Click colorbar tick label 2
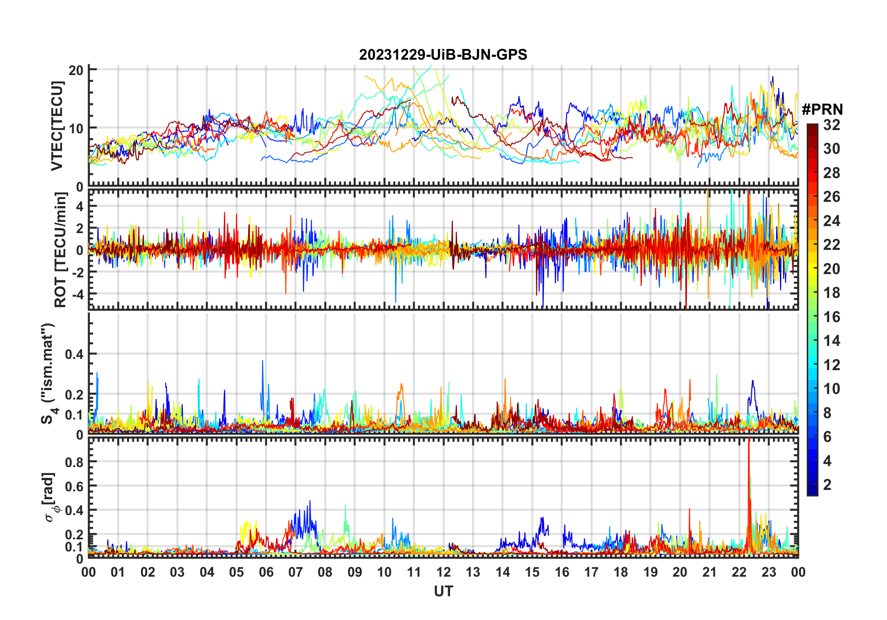 pos(827,485)
